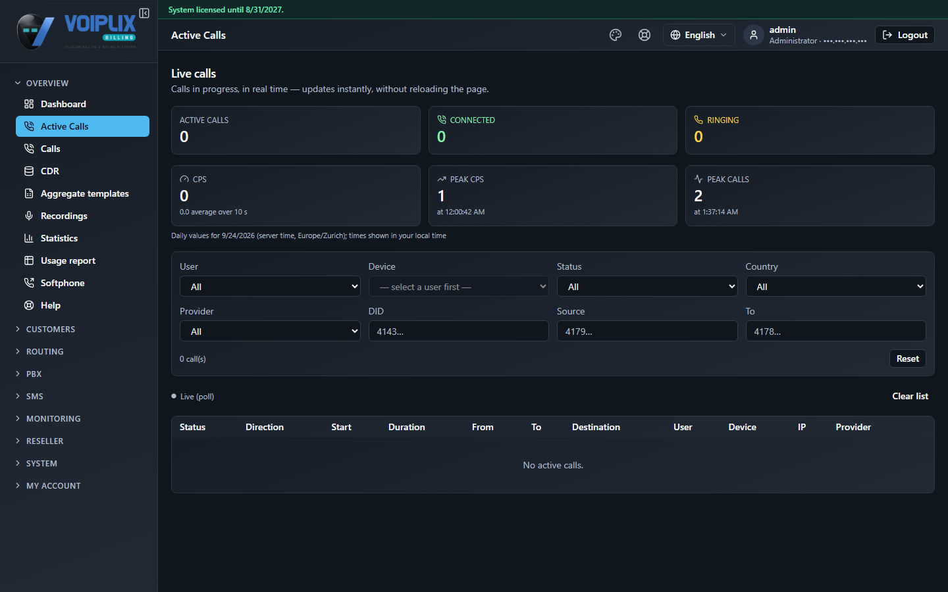Click the Recordings microphone icon
The height and width of the screenshot is (592, 948).
(29, 216)
